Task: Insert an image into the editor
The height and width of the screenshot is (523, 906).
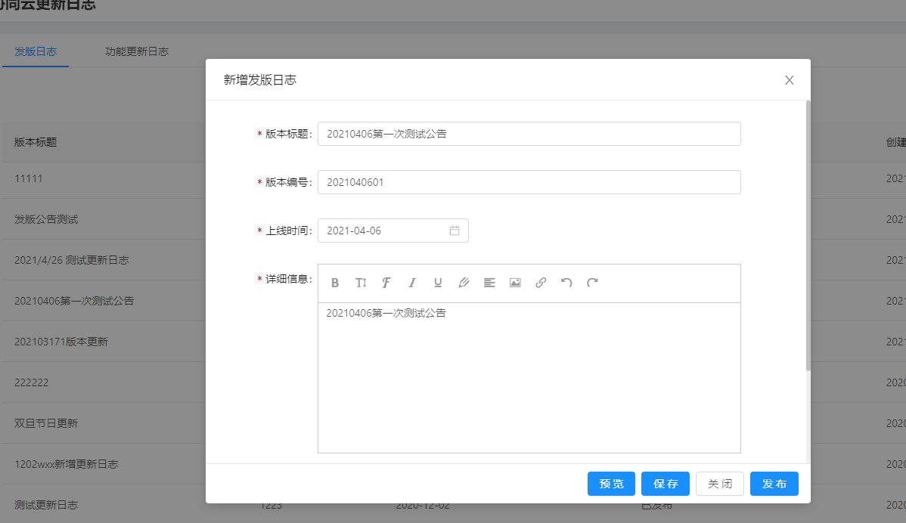Action: (x=515, y=282)
